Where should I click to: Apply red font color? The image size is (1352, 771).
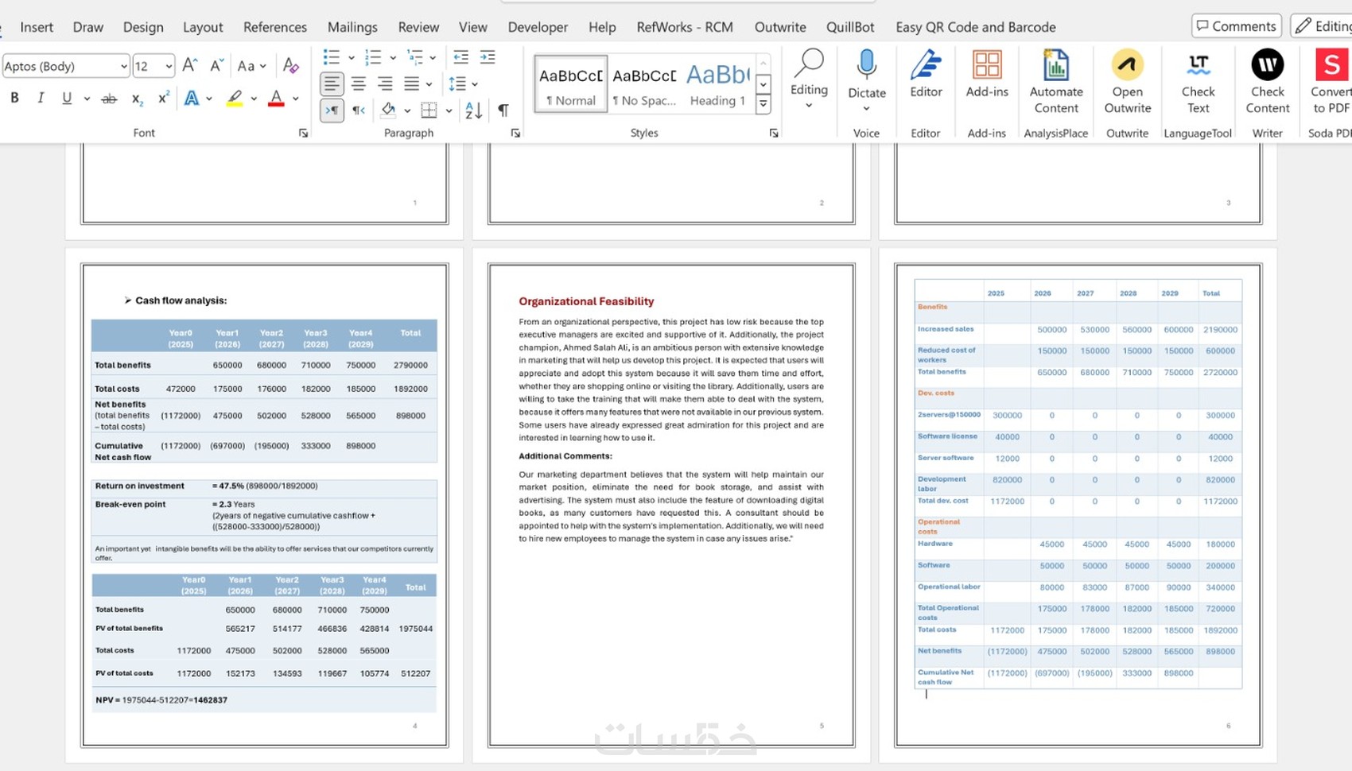[276, 99]
